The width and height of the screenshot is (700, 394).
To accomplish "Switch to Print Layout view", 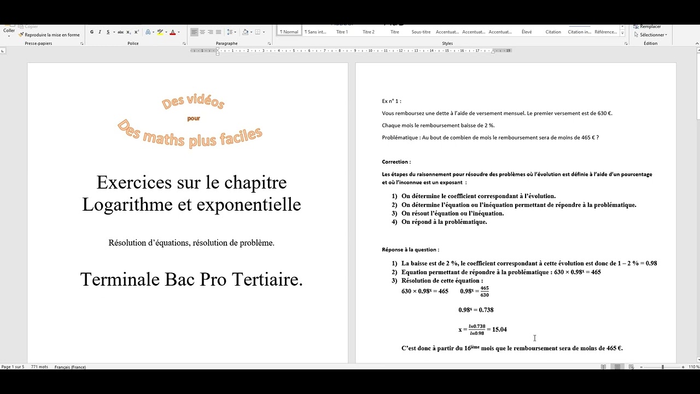I will point(617,367).
